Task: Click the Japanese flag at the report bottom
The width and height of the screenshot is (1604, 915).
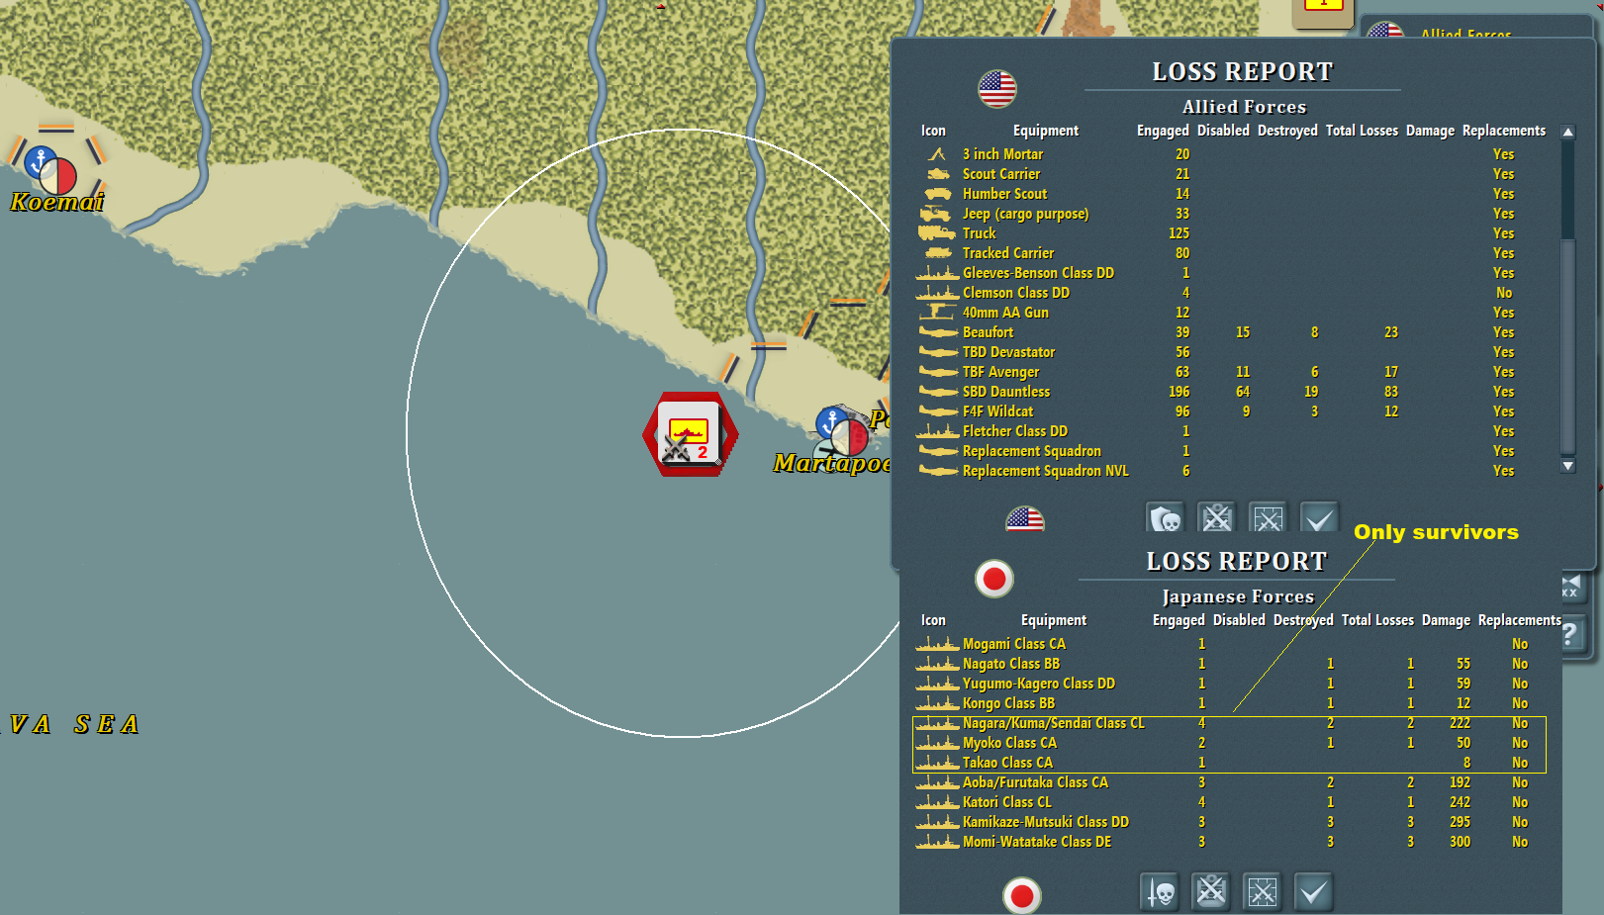Action: pos(1022,896)
